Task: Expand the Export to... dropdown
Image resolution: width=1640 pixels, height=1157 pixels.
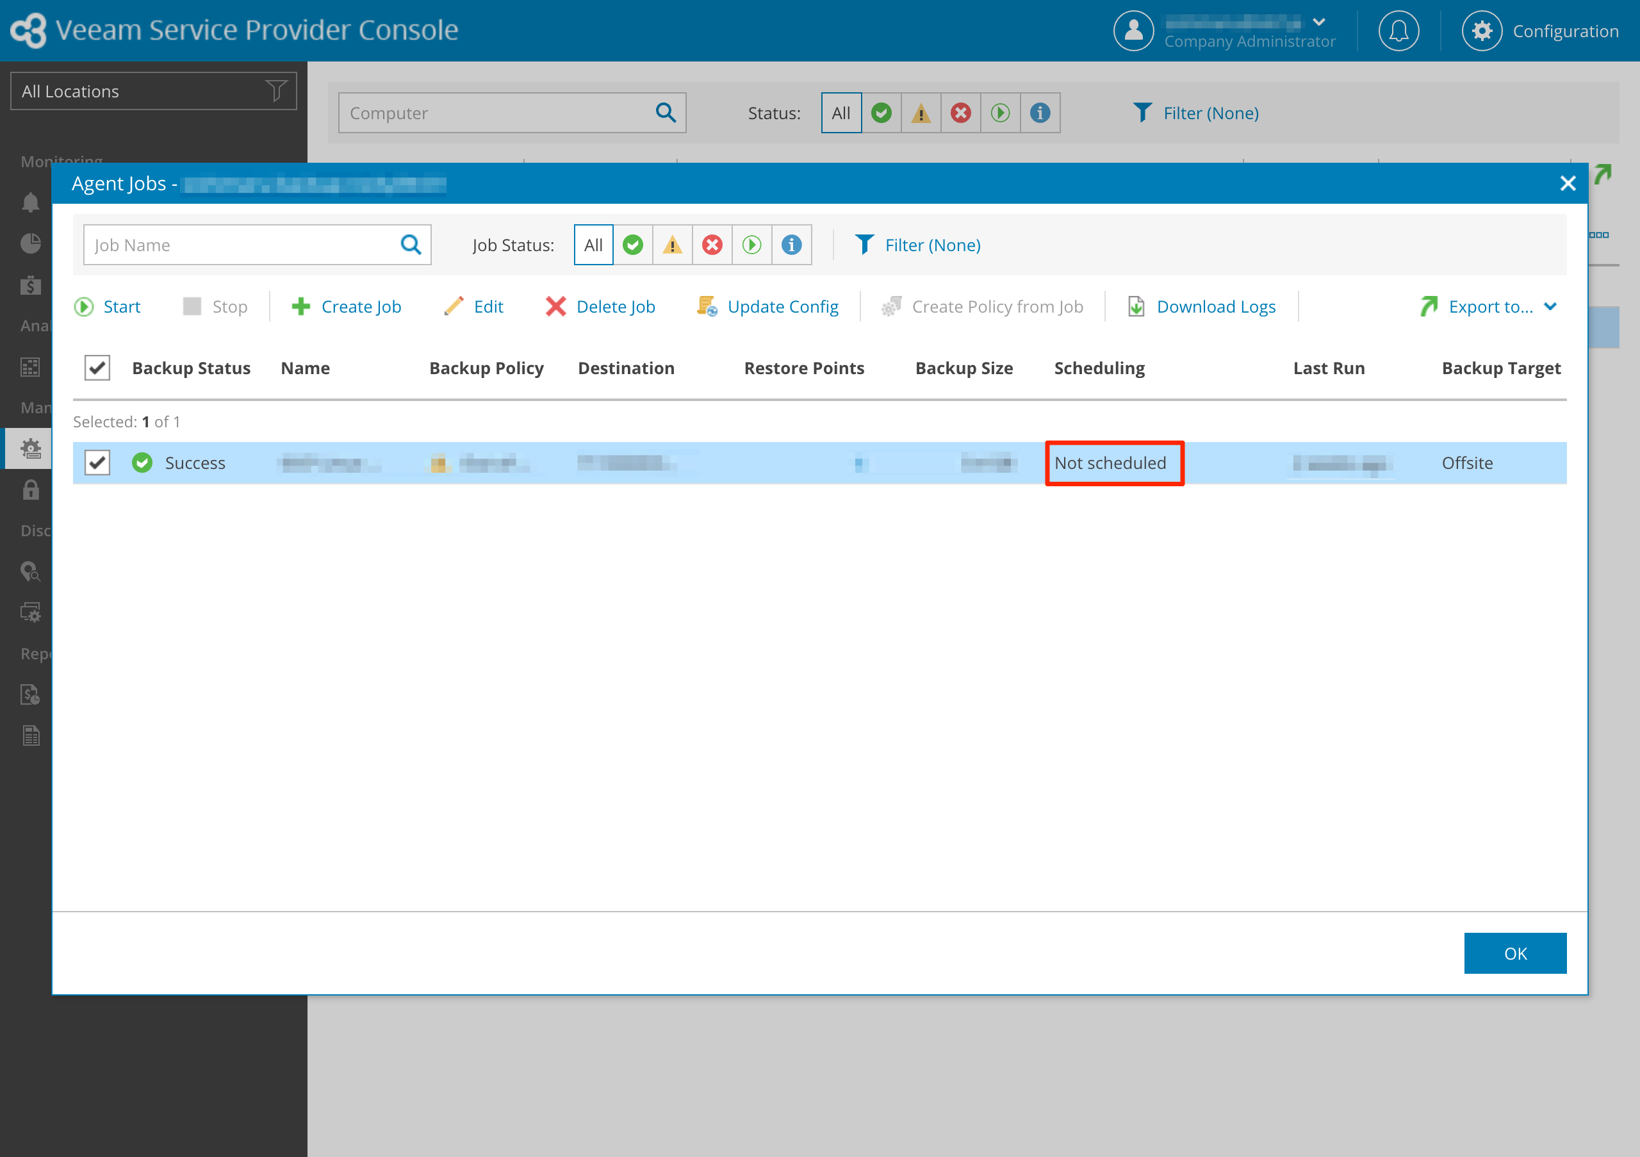Action: (1489, 306)
